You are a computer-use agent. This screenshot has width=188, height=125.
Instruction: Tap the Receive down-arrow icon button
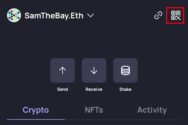(94, 70)
